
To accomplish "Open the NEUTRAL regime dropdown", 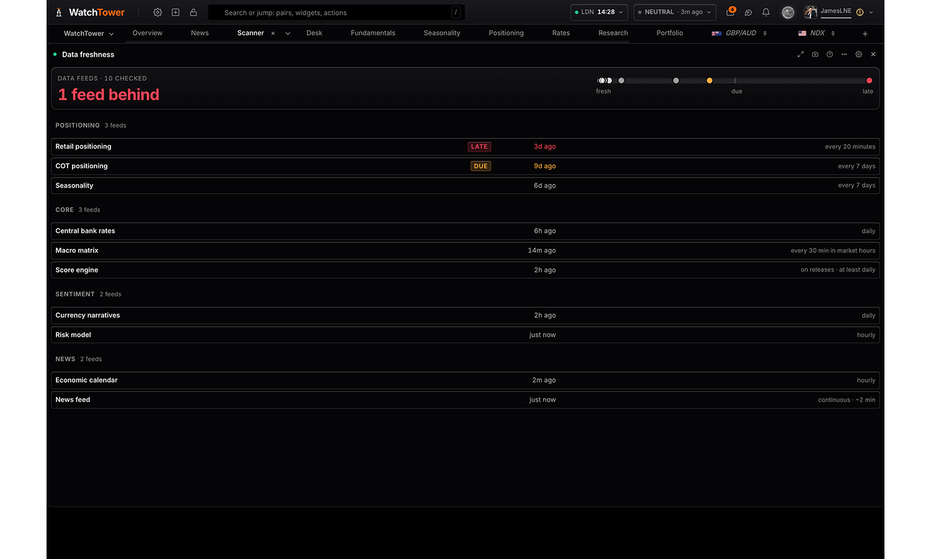I will click(x=675, y=12).
